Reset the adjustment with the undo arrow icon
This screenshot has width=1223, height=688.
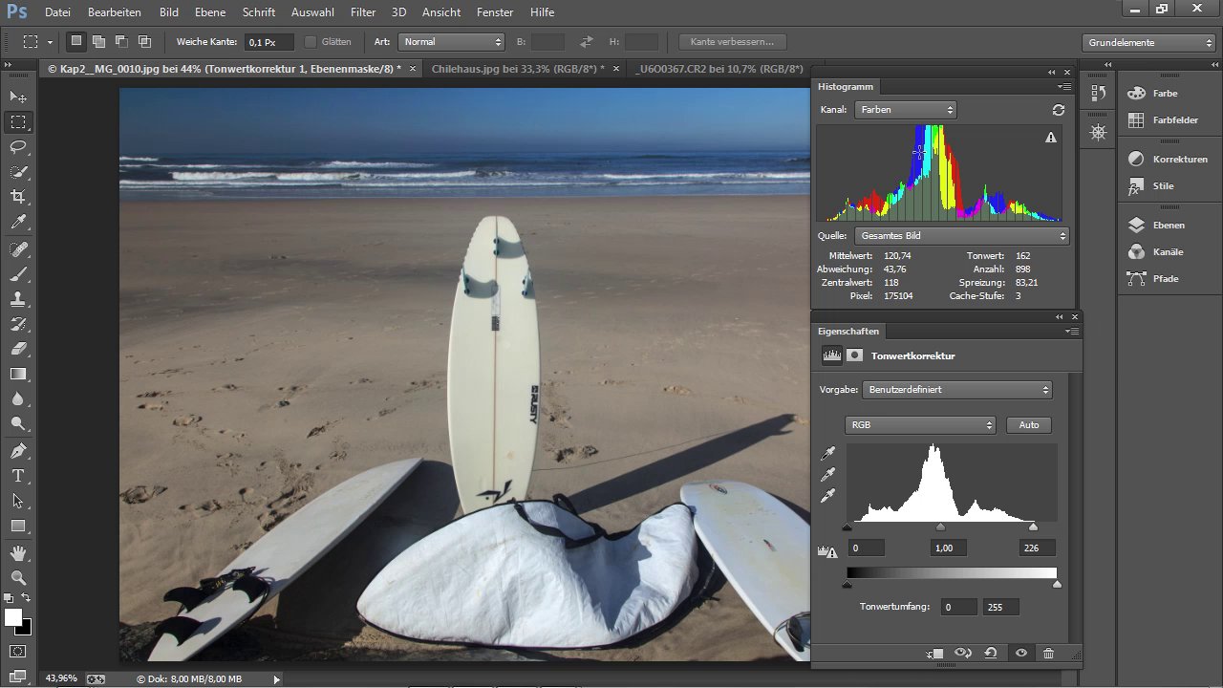(991, 654)
